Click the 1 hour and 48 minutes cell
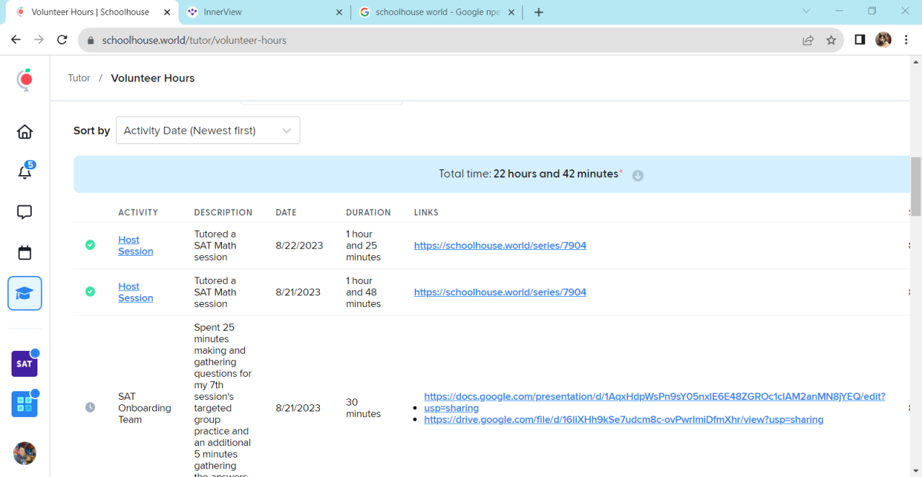922x477 pixels. click(364, 293)
